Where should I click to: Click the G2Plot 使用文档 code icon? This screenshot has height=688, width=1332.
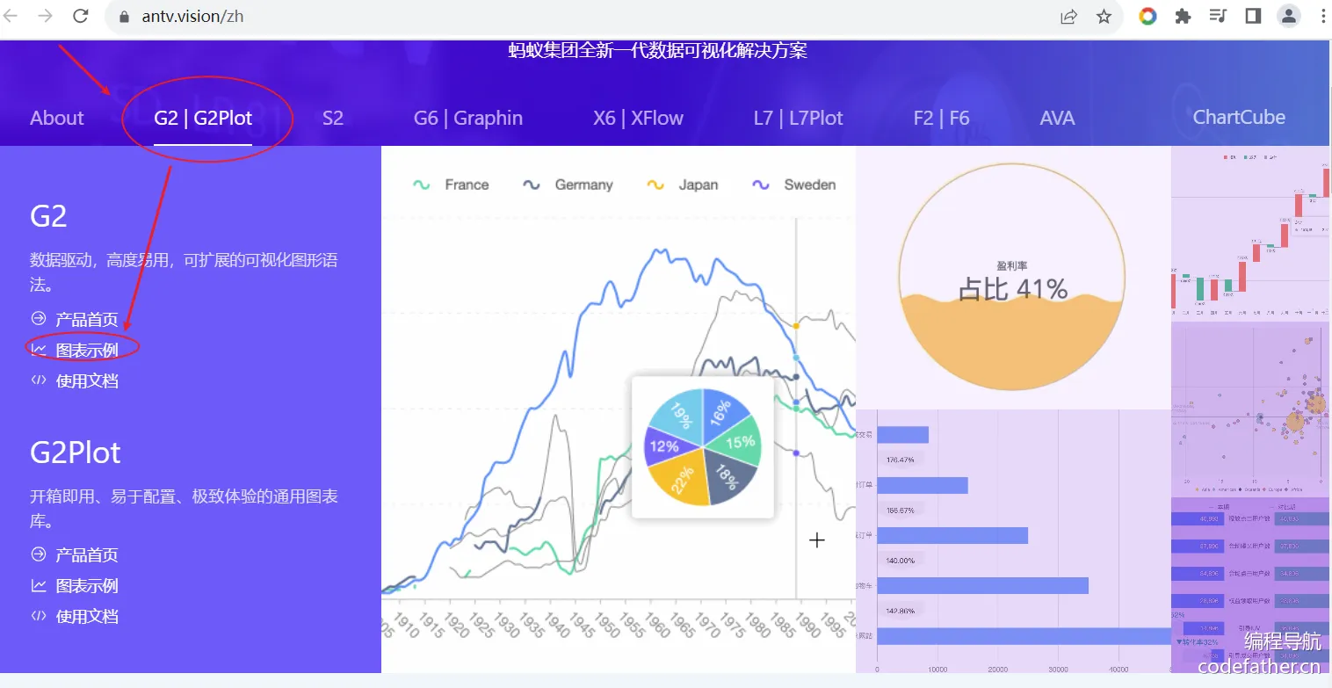click(39, 616)
